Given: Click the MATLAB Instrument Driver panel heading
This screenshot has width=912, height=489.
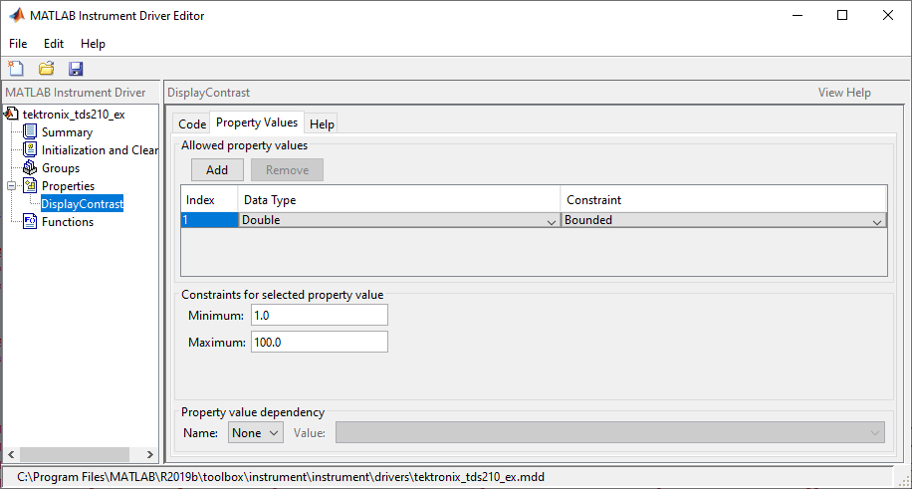Looking at the screenshot, I should click(75, 93).
